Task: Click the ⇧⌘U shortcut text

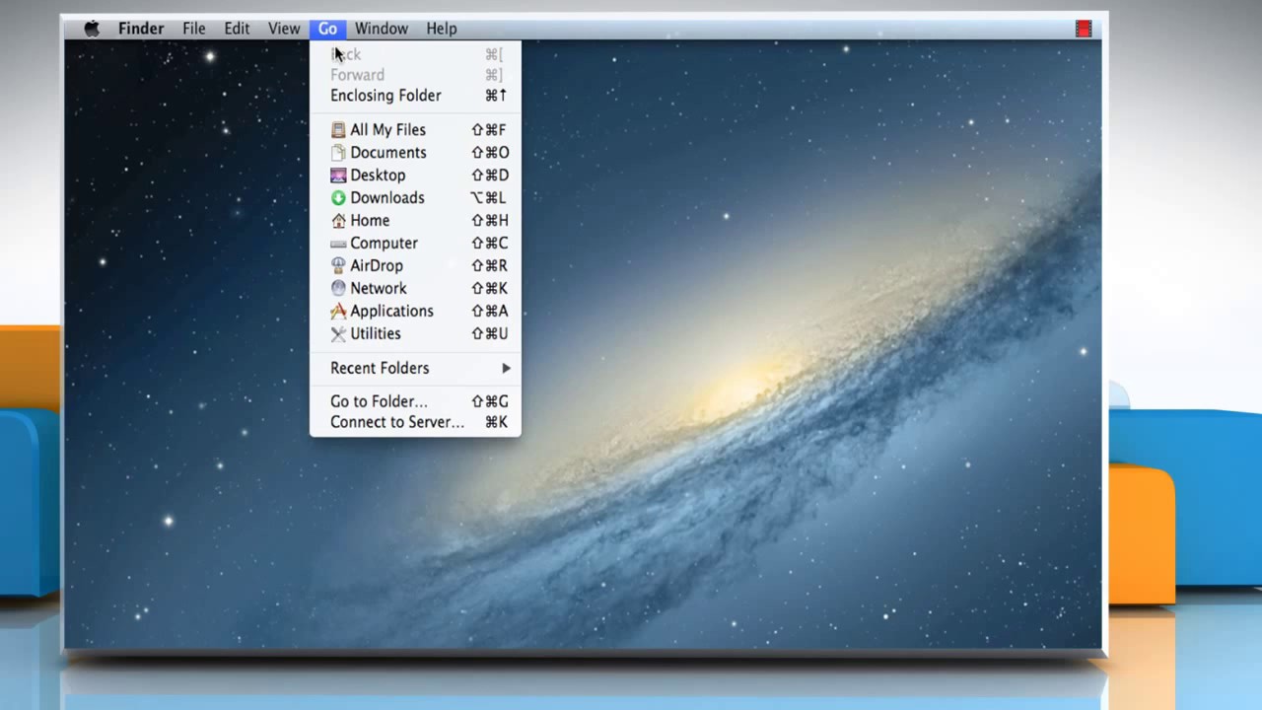Action: coord(490,334)
